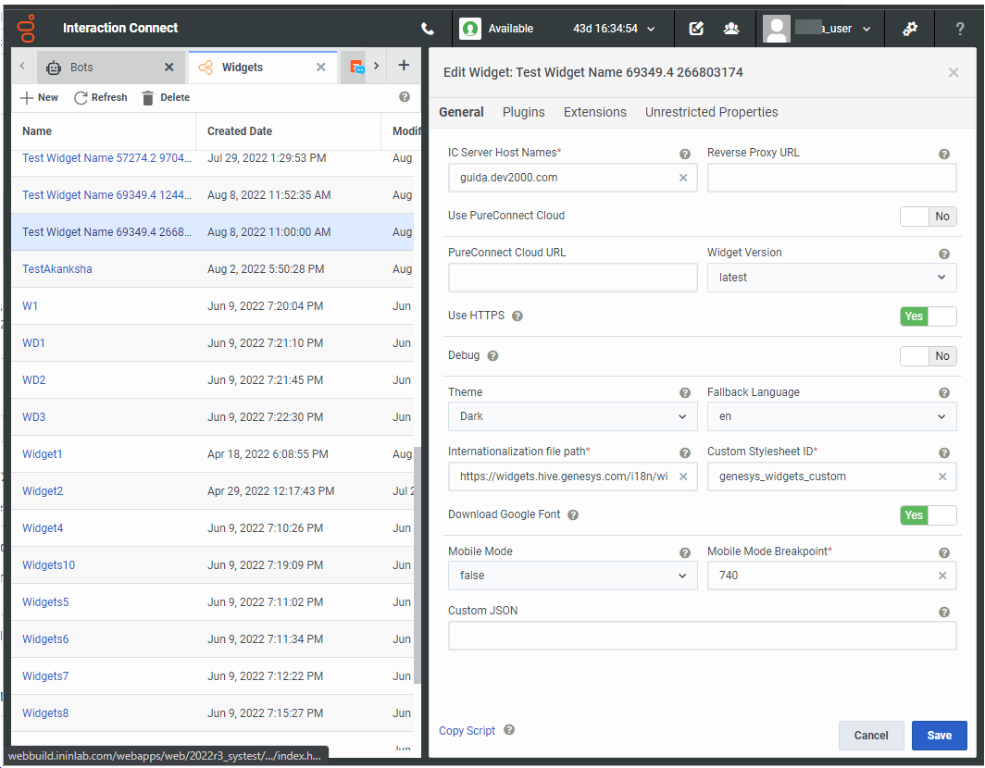Expand the Widget Version dropdown
This screenshot has height=768, width=985.
[831, 278]
